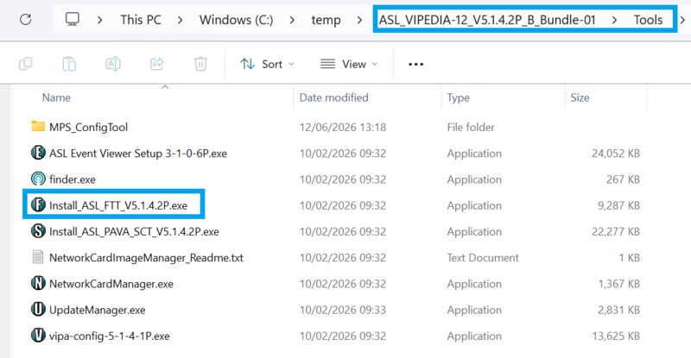
Task: Click date 10/02/2026 09:33 of UpdateManager.exe
Action: tap(343, 310)
